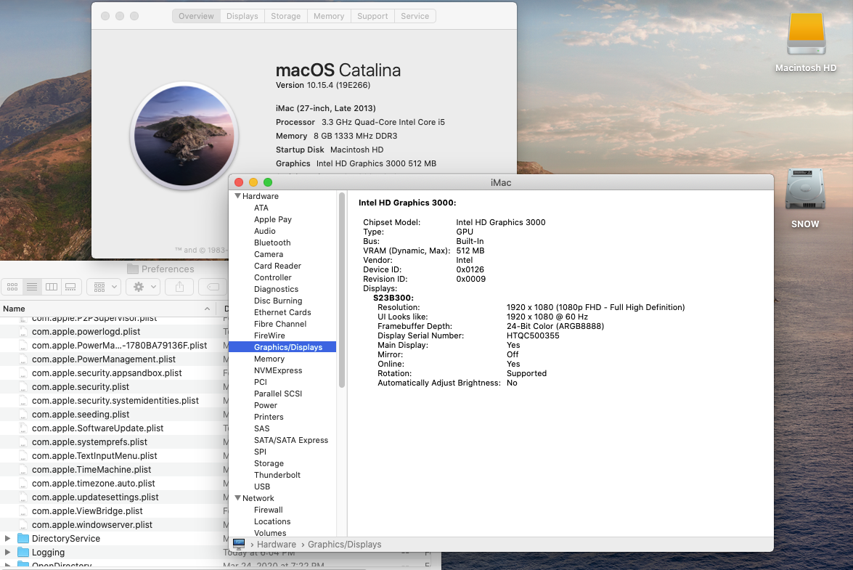The width and height of the screenshot is (853, 570).
Task: Collapse the Hardware section
Action: click(x=237, y=196)
